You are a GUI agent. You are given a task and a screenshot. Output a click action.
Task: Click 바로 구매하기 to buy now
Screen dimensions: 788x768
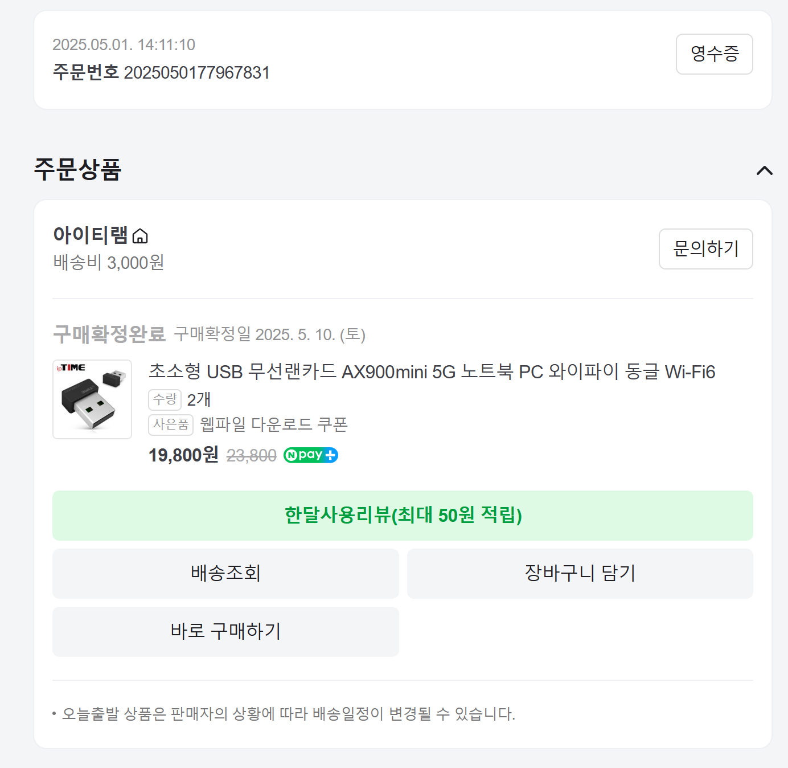tap(225, 632)
